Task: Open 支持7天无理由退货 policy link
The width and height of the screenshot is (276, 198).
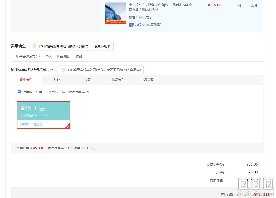Action: [149, 24]
